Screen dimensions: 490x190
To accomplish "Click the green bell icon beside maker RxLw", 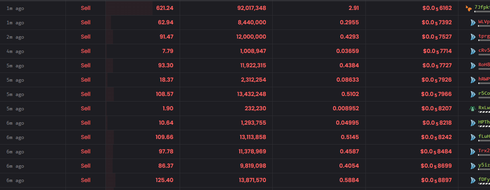I will pos(473,108).
